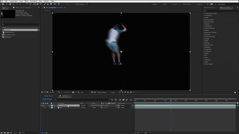The width and height of the screenshot is (239, 134).
Task: Open the Animation menu
Action: pyautogui.click(x=34, y=1)
